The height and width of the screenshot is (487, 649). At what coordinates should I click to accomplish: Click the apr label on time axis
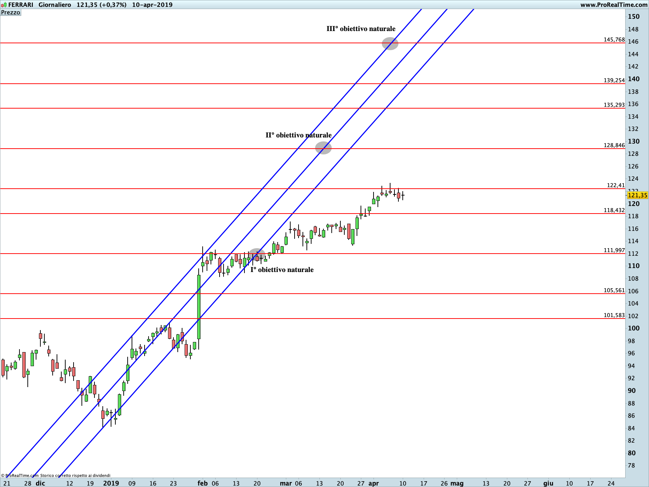click(374, 483)
